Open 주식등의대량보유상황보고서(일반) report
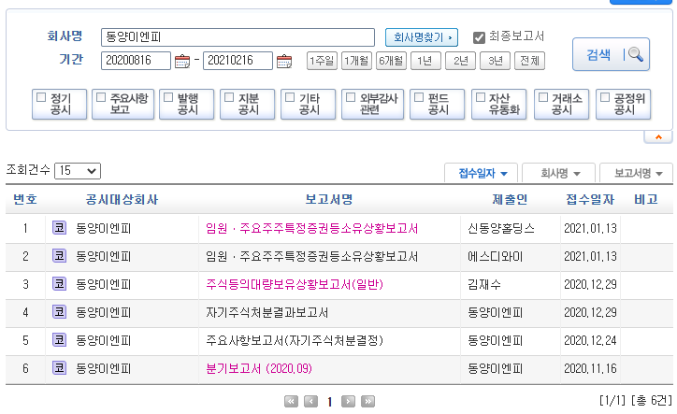 click(x=295, y=284)
